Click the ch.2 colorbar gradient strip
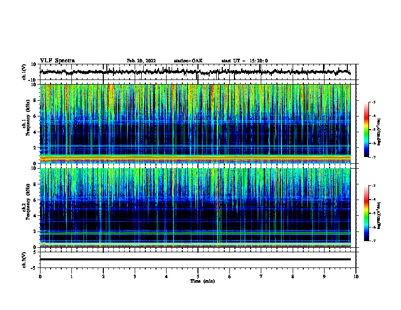Image resolution: width=401 pixels, height=310 pixels. [366, 213]
